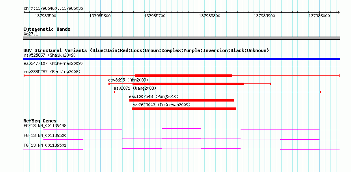Click the 137985700 ruler position
Viewport: 351px width, 172px height.
(x=155, y=16)
